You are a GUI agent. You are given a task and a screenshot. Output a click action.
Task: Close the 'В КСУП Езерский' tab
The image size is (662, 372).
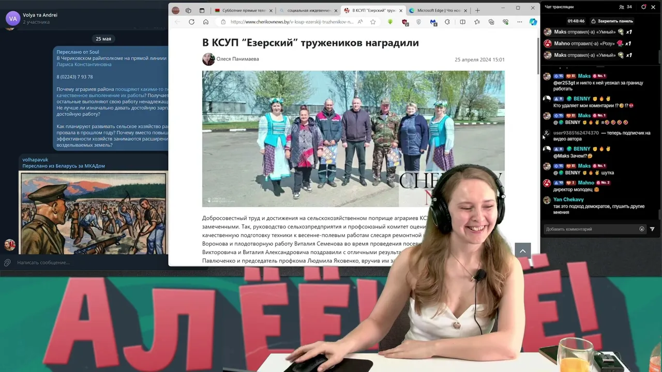[x=400, y=10]
